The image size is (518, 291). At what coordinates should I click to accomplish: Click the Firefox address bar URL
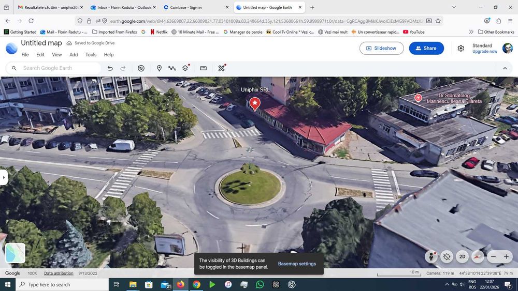click(266, 21)
